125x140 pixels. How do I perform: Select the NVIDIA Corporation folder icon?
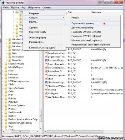coord(6,81)
